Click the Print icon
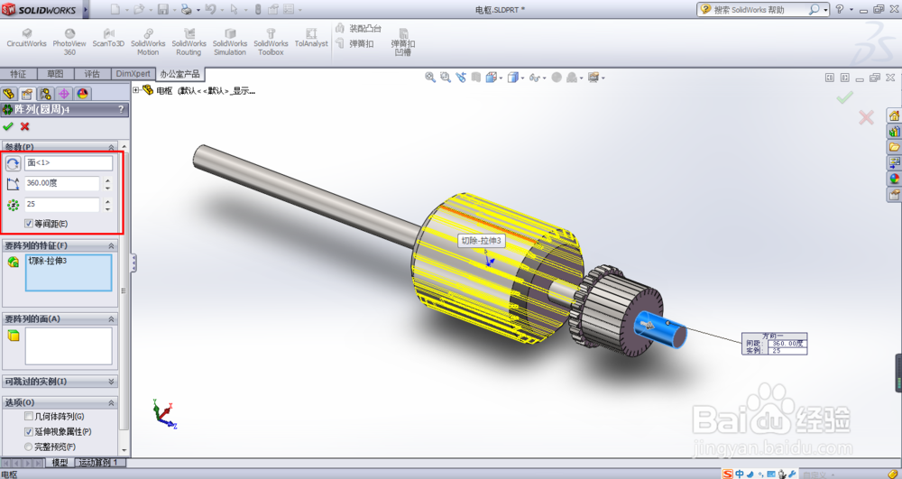902x479 pixels. [187, 9]
